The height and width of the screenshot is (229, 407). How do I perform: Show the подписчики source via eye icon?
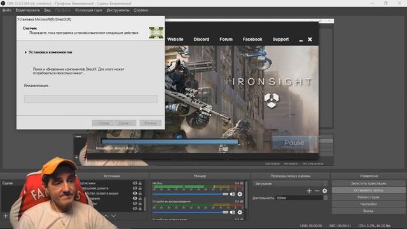pos(135,183)
